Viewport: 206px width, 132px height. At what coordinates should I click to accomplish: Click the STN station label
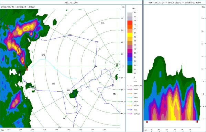coord(43,55)
